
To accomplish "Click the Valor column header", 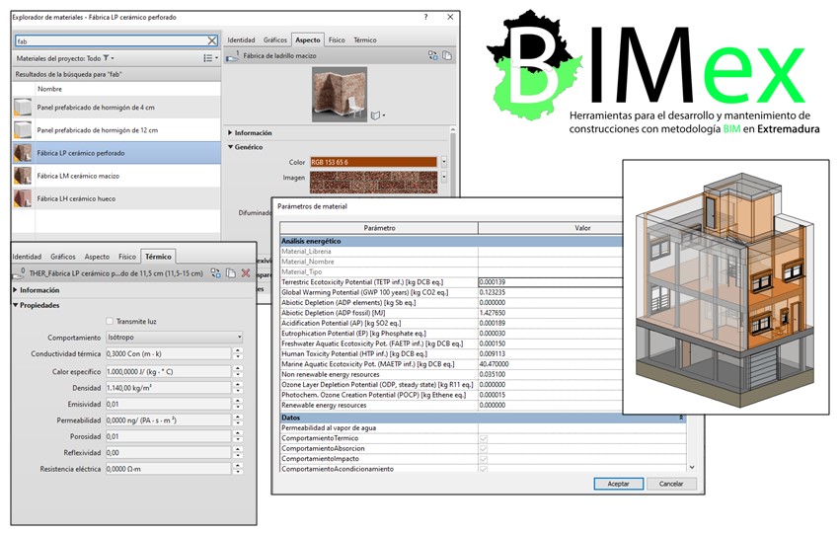I will (582, 228).
